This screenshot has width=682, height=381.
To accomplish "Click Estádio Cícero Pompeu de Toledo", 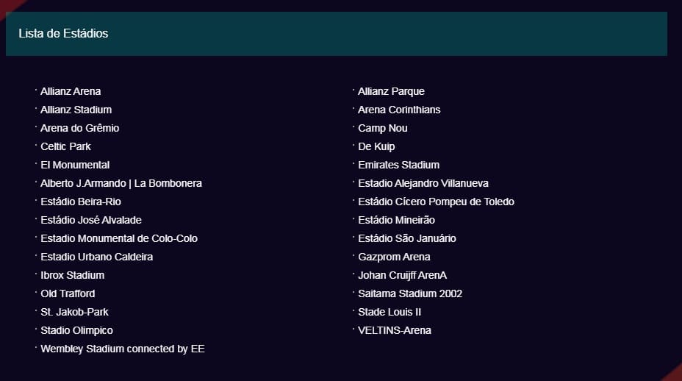I will click(x=436, y=202).
